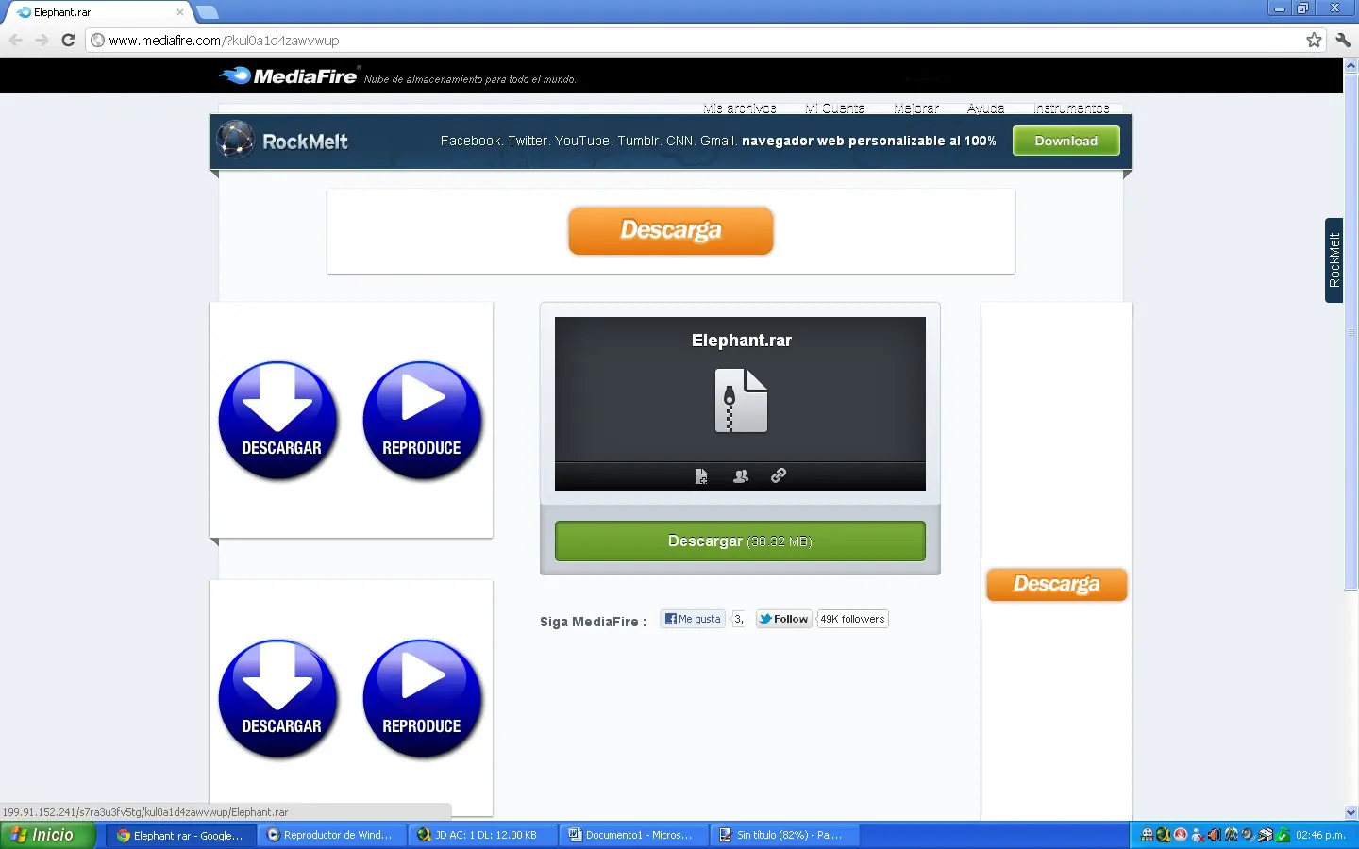The width and height of the screenshot is (1359, 849).
Task: Click the large orange Descarga ad button
Action: point(671,230)
